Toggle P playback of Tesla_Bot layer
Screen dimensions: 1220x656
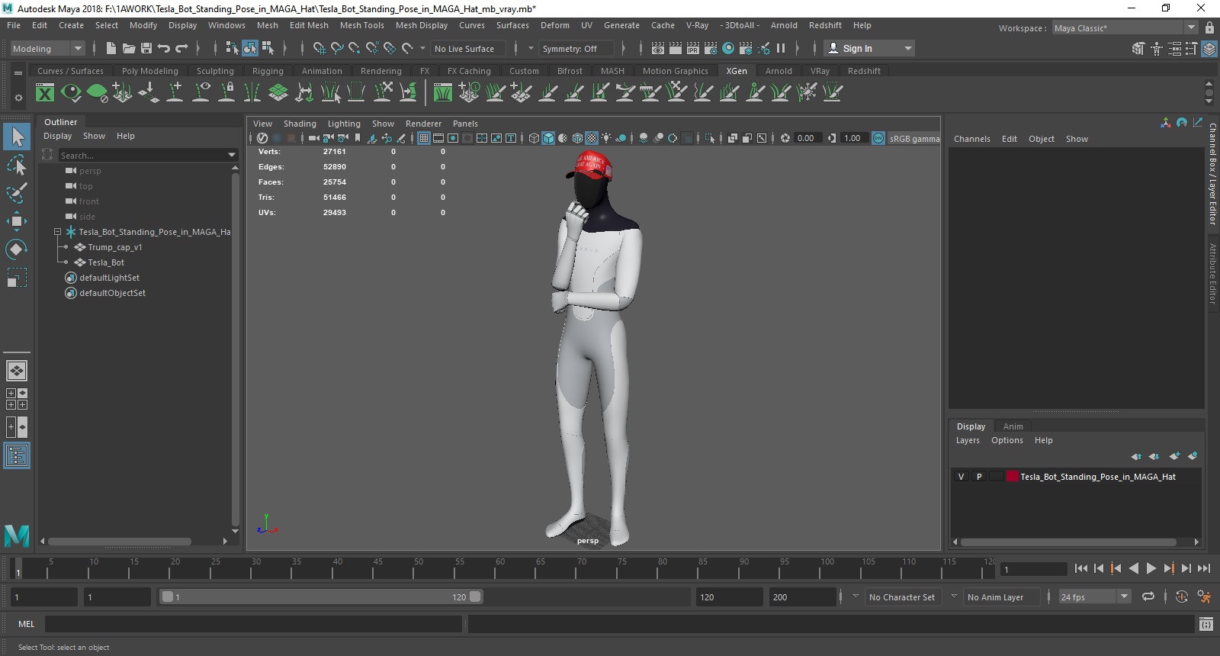[979, 477]
